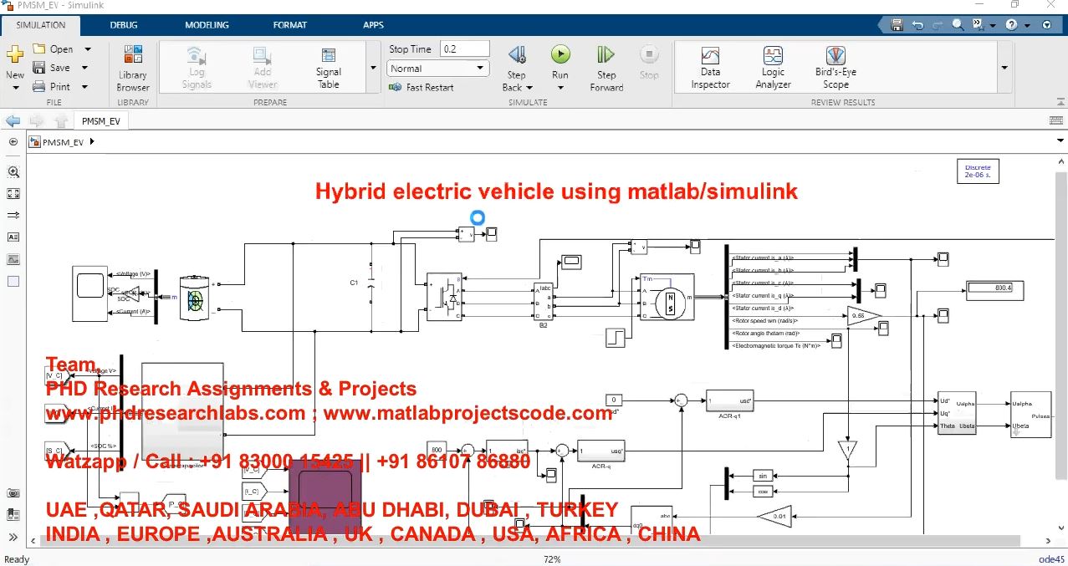Switch to the MODELING tab
Viewport: 1068px width, 566px height.
(x=207, y=25)
